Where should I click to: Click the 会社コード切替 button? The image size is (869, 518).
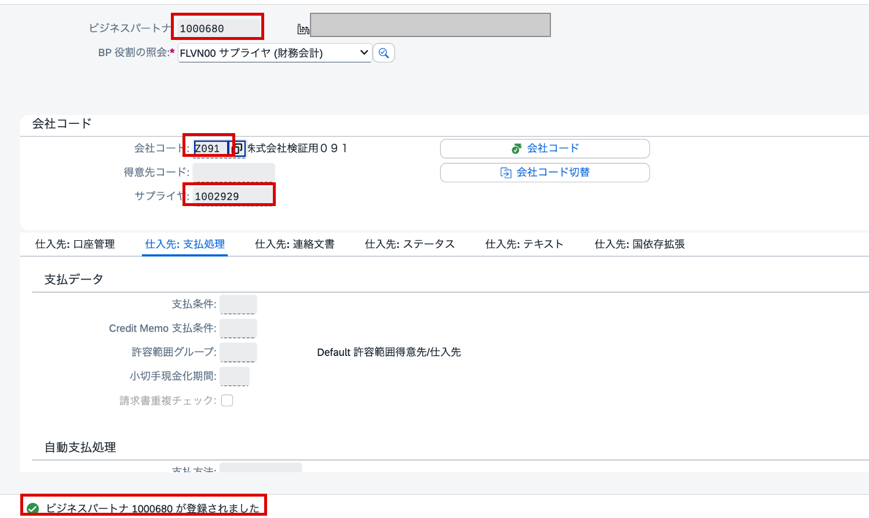(x=545, y=172)
